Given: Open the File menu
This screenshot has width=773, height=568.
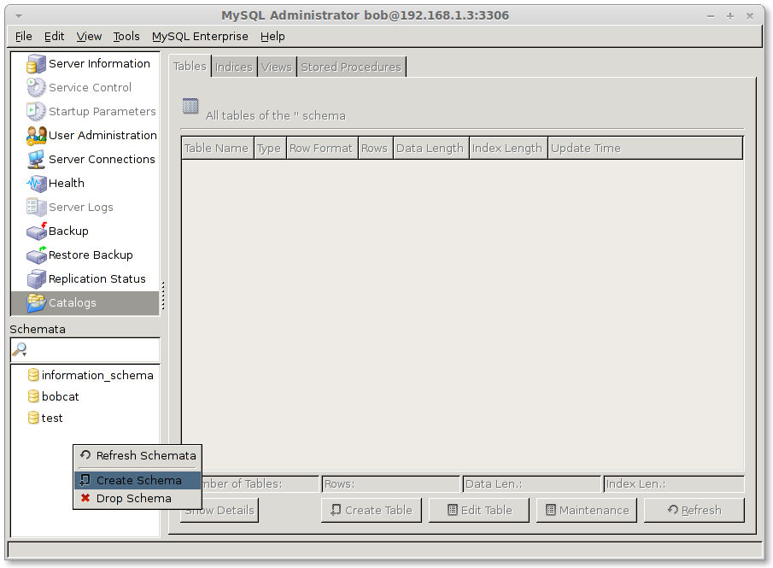Looking at the screenshot, I should pyautogui.click(x=24, y=37).
